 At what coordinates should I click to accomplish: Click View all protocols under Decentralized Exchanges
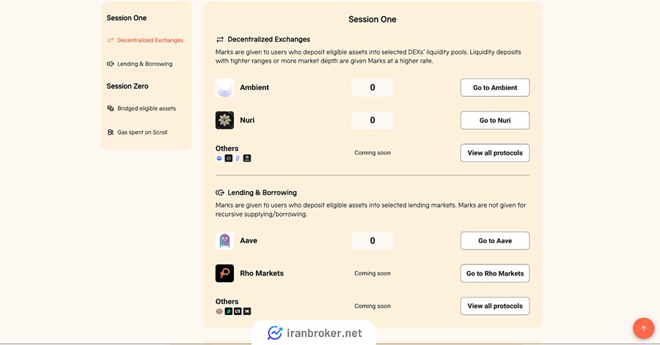495,153
